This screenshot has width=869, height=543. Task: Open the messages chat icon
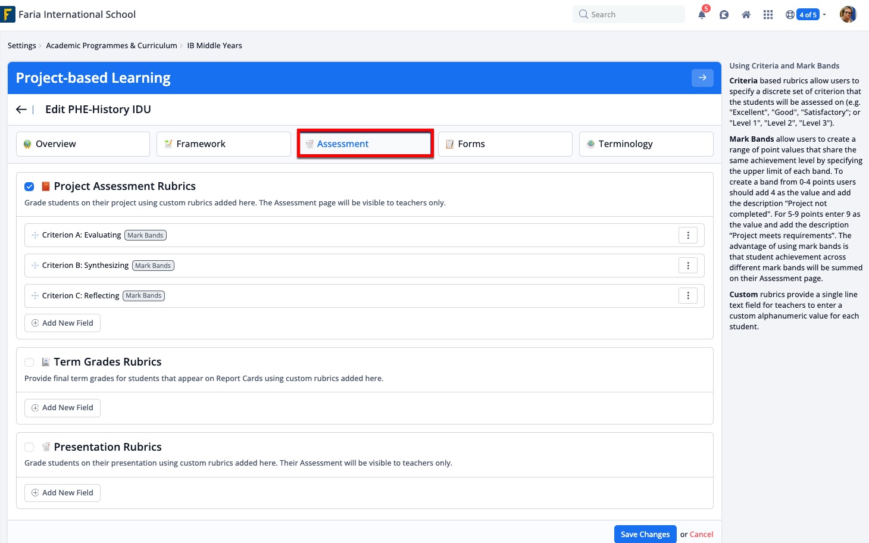click(x=724, y=15)
